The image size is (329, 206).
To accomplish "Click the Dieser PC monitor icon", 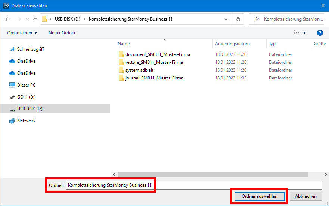I will click(x=12, y=85).
